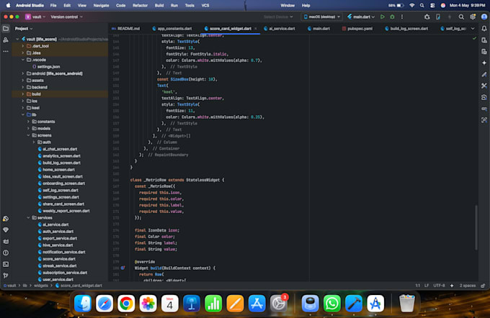Click the editor vertical scrollbar thumb
Image resolution: width=490 pixels, height=318 pixels.
point(476,227)
